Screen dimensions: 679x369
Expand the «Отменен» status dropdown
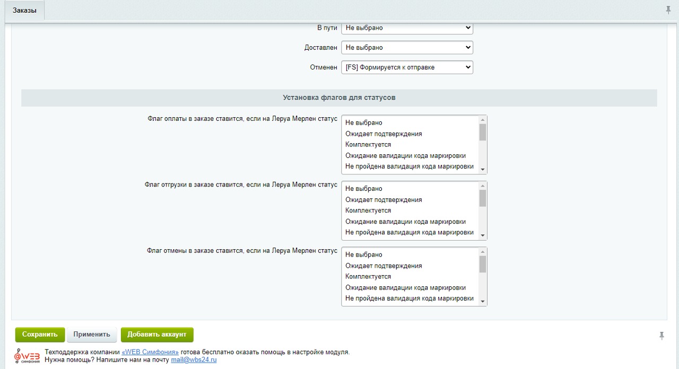pyautogui.click(x=407, y=67)
